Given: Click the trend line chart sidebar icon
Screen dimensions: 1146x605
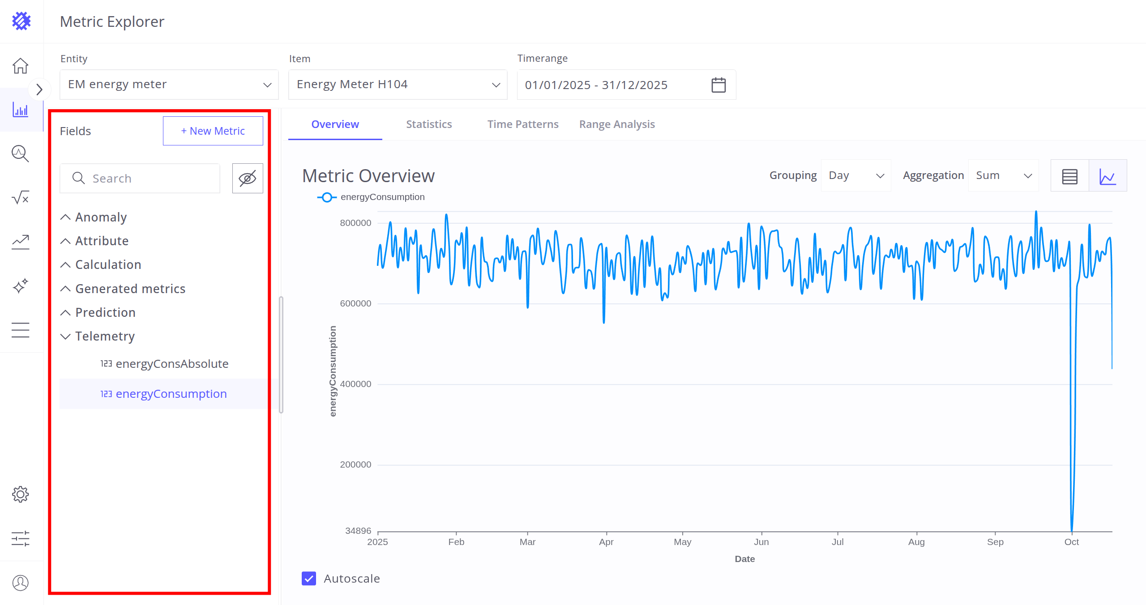Looking at the screenshot, I should coord(21,242).
